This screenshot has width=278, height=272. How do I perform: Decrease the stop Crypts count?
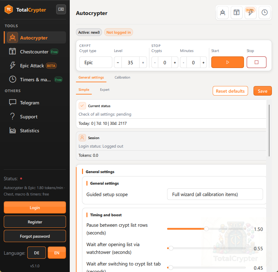[x=155, y=62]
